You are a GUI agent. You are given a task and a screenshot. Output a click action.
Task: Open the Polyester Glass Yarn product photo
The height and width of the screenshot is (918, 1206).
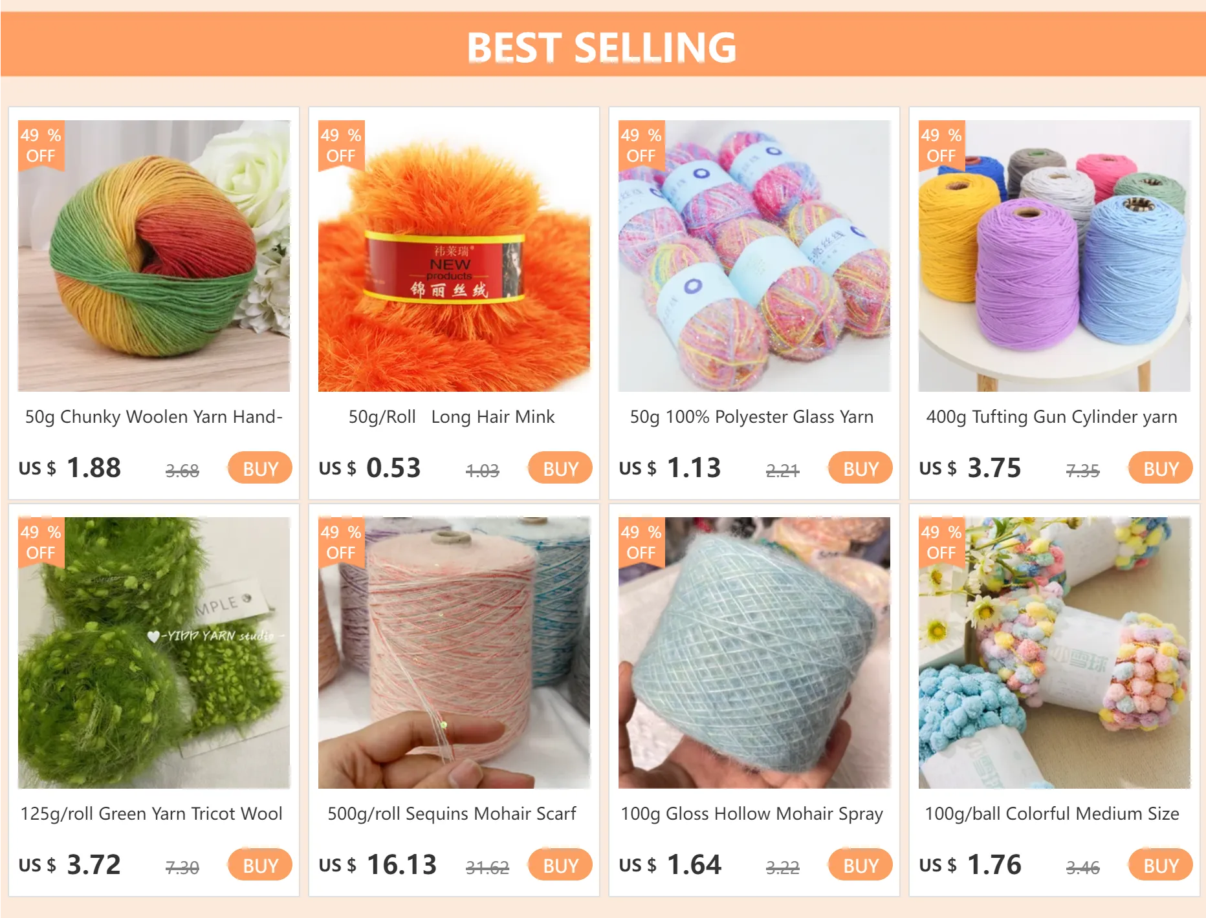(754, 256)
